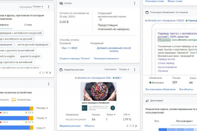Image resolution: width=197 pixels, height=131 pixels.
Task: Click the Все объекты link
Action: pyautogui.click(x=186, y=89)
